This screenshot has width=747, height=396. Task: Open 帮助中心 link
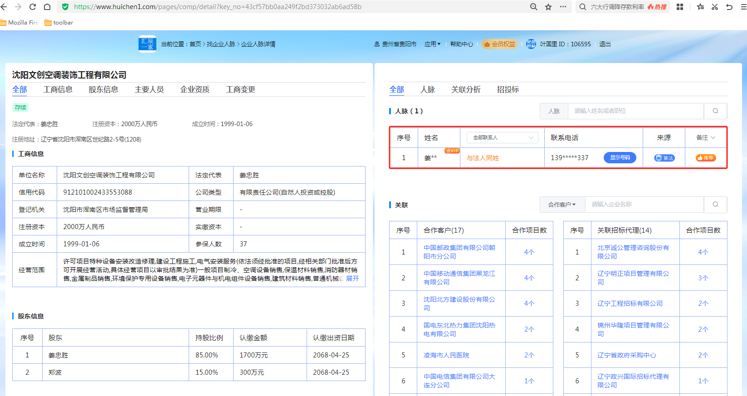point(462,44)
